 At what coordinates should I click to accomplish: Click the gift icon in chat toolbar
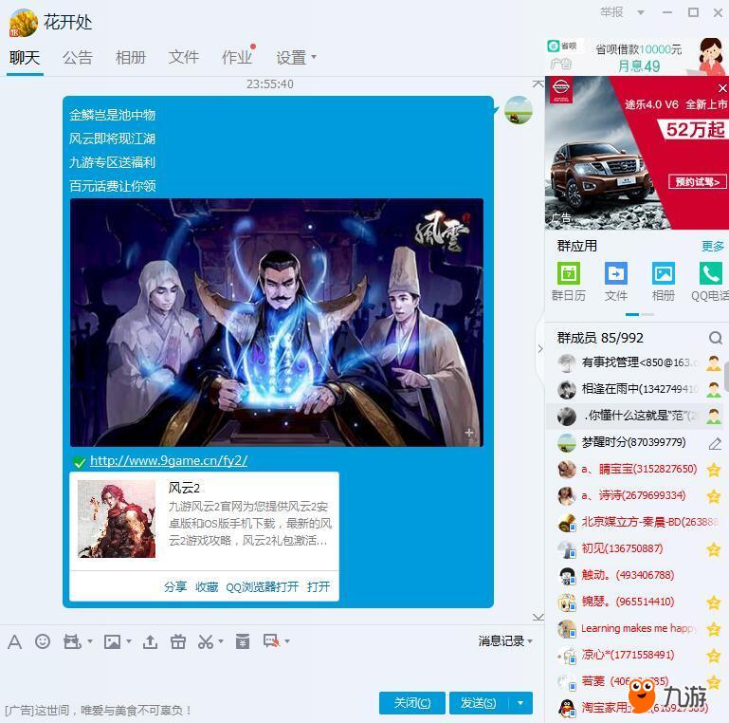click(x=177, y=641)
